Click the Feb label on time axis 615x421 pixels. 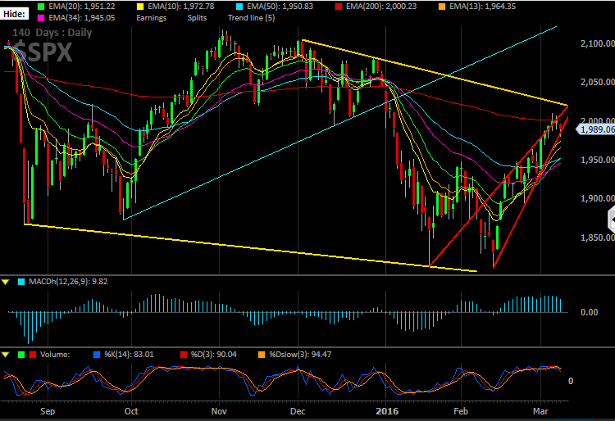coord(461,411)
